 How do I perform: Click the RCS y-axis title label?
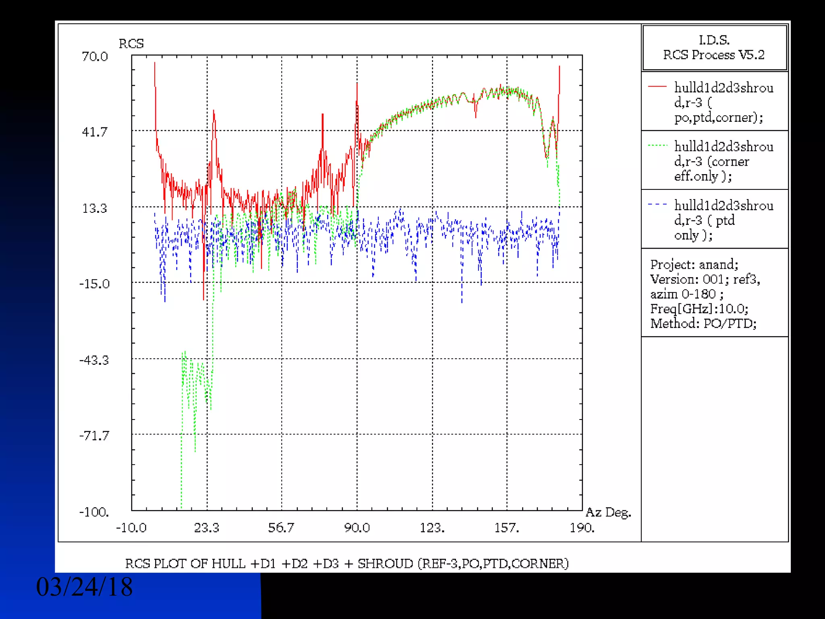pyautogui.click(x=131, y=44)
